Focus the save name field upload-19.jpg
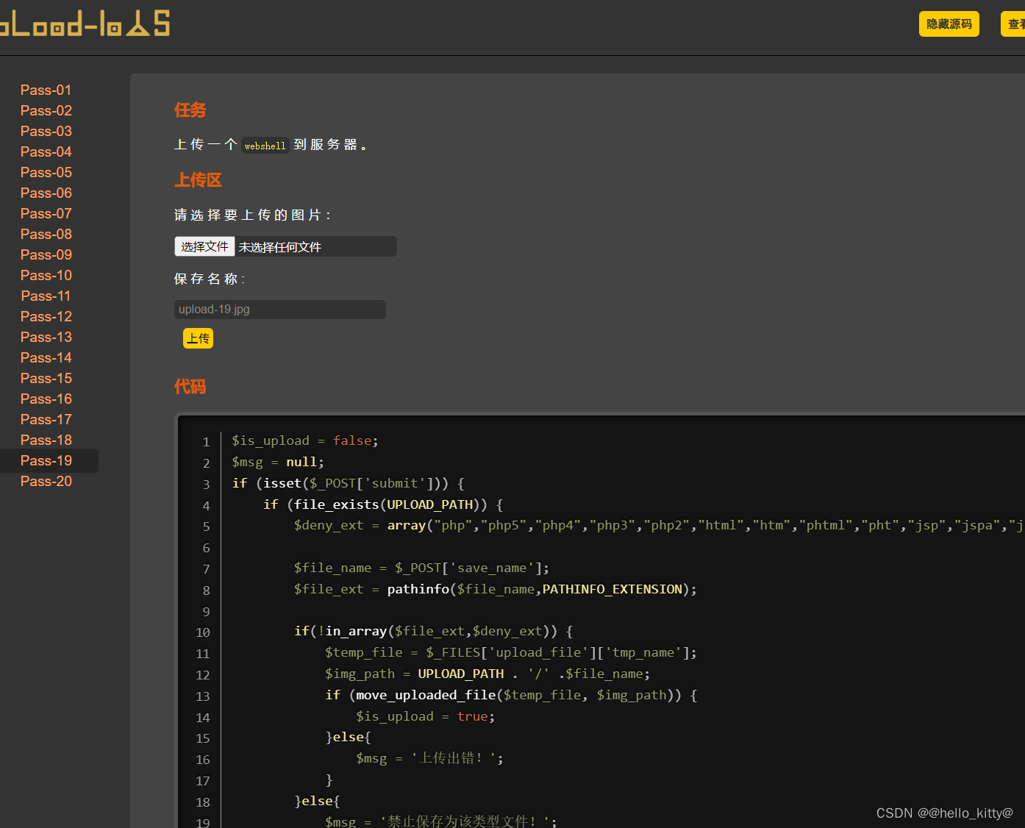This screenshot has width=1025, height=828. click(280, 310)
